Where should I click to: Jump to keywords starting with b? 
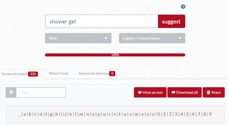click(30, 114)
